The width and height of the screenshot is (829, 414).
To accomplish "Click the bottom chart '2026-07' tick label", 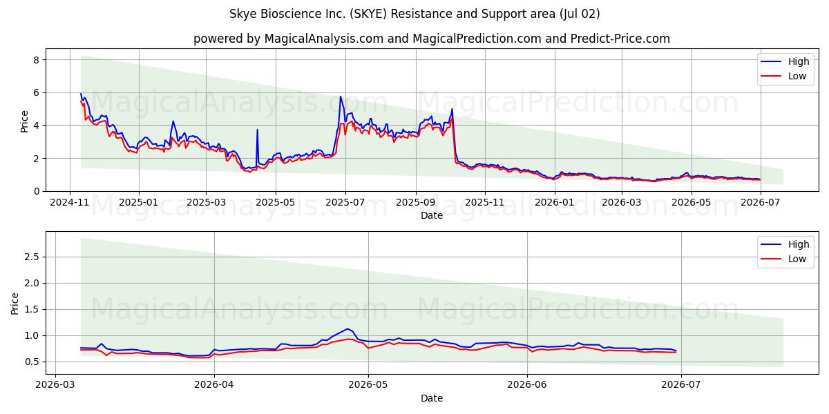I will coord(682,385).
